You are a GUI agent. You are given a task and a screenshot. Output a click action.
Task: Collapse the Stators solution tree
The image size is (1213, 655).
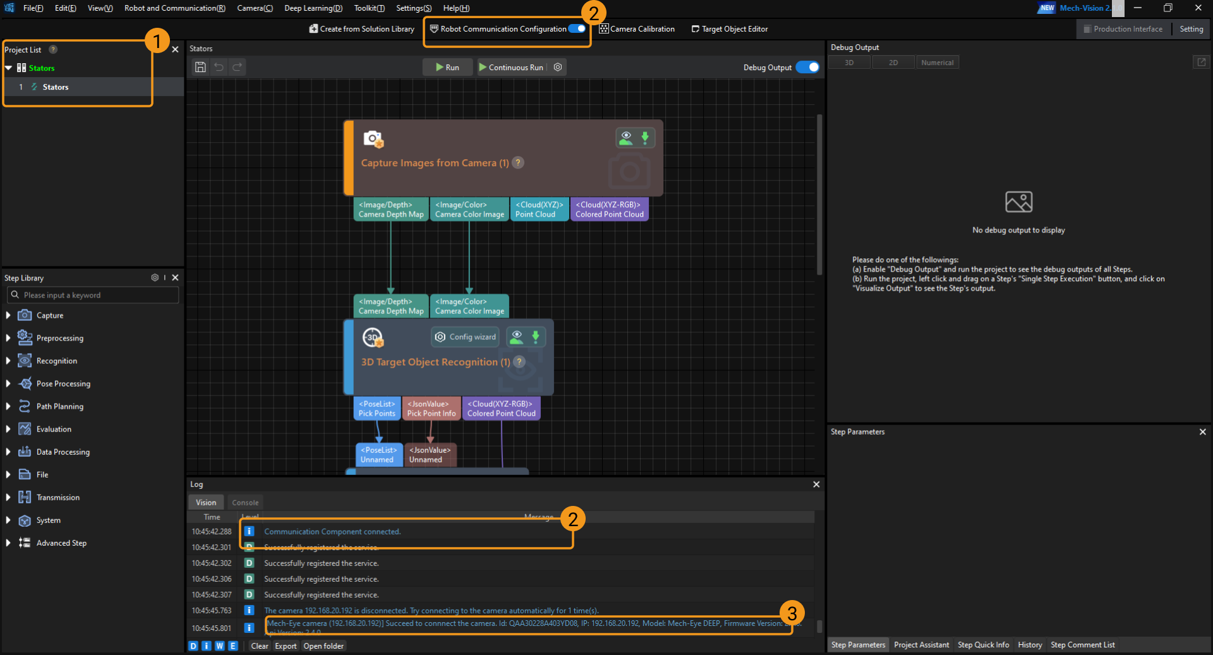(9, 68)
